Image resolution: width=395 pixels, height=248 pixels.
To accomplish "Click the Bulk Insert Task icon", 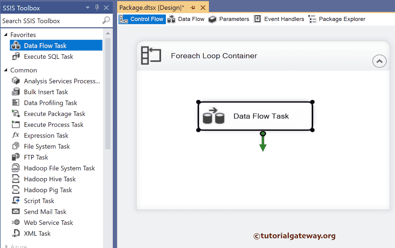I will click(15, 92).
